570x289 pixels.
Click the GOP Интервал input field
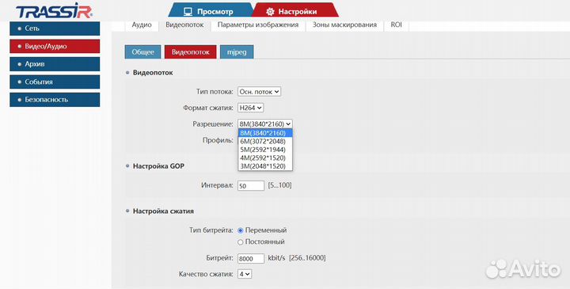click(x=251, y=186)
